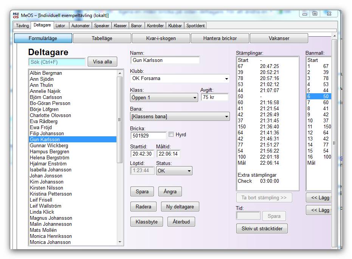Open the Automater tab
The width and height of the screenshot is (352, 259).
(x=81, y=26)
